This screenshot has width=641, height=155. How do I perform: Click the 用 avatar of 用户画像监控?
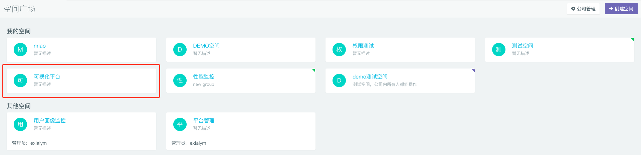[20, 124]
